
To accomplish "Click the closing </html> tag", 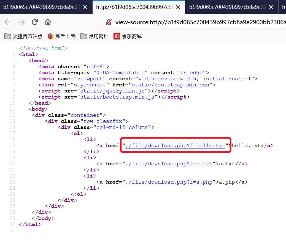I will [30, 224].
